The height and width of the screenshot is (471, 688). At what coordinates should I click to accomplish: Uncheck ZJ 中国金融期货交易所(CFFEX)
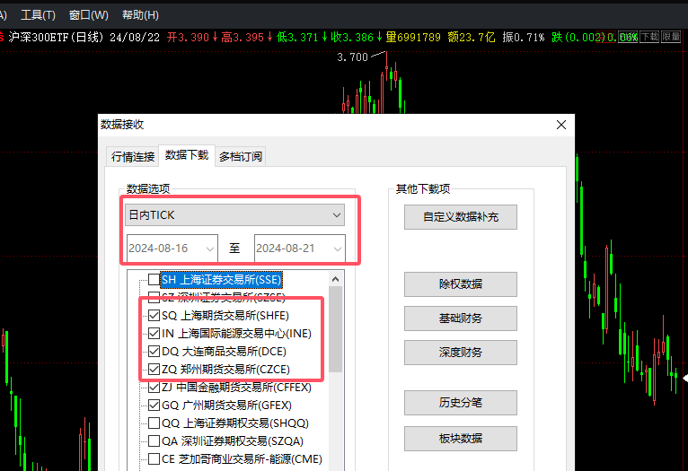click(x=154, y=388)
